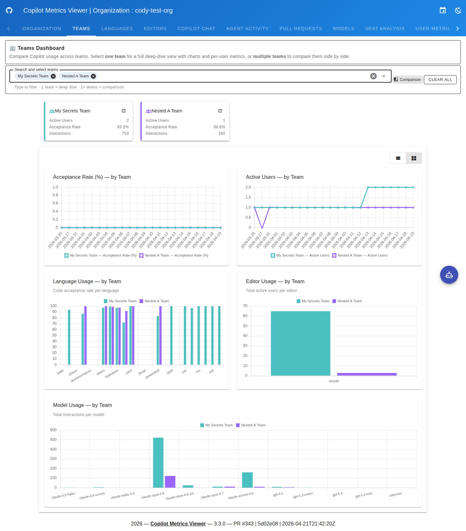
Task: Click the Teams Dashboard building icon
Action: tap(13, 48)
